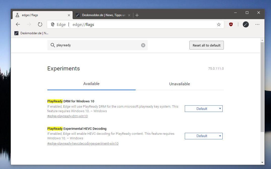Viewport: 271px width, 169px height.
Task: Open the PlayReady Experimental HEVC Decoding dropdown
Action: pyautogui.click(x=204, y=136)
